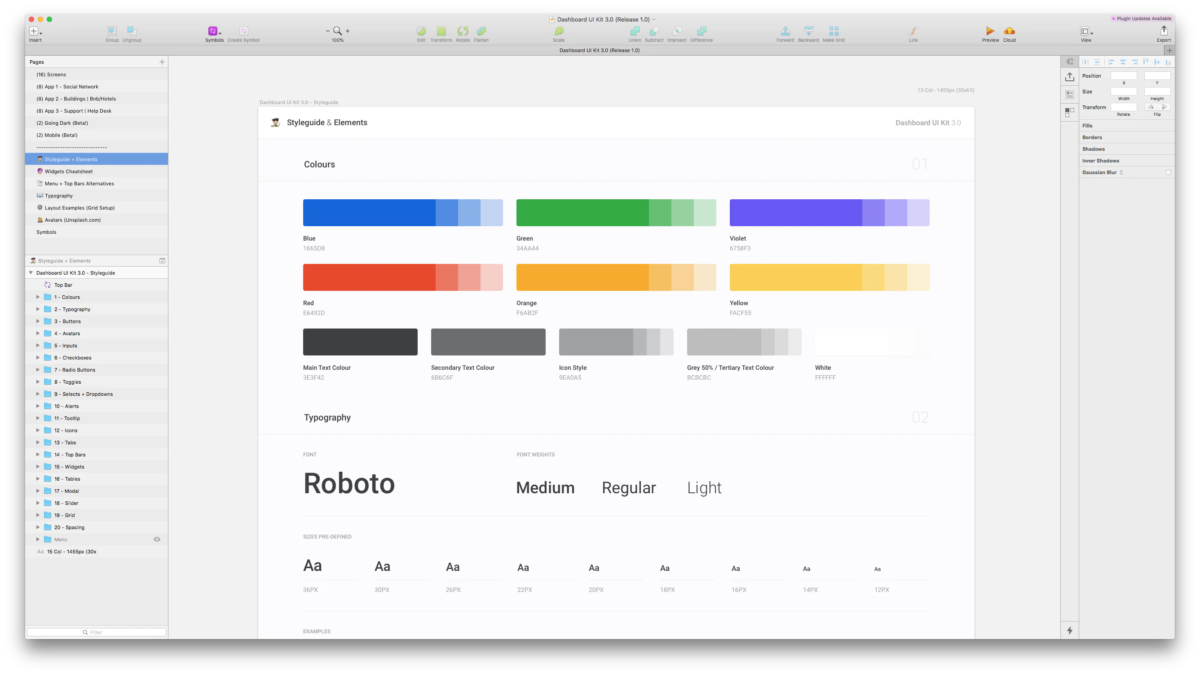This screenshot has width=1200, height=675.
Task: Click the Blue 1665D8 colour swatch
Action: pos(402,213)
